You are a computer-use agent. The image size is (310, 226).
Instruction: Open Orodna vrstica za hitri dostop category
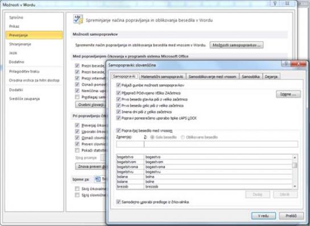34,80
